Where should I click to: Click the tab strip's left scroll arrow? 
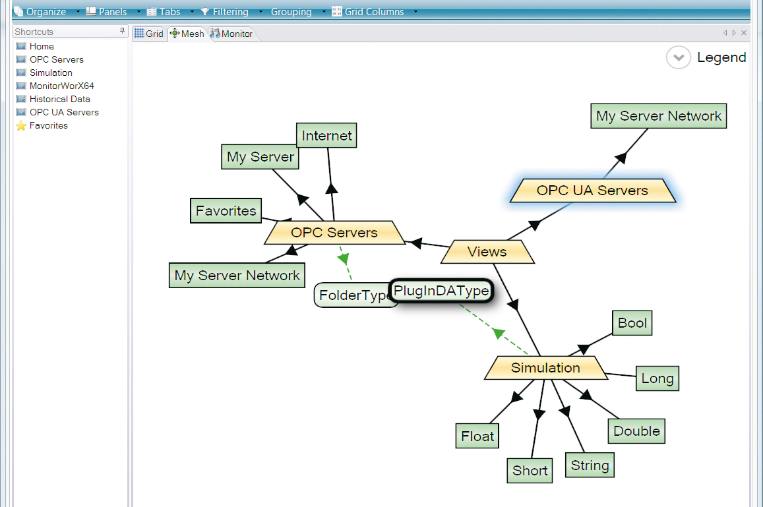(725, 32)
